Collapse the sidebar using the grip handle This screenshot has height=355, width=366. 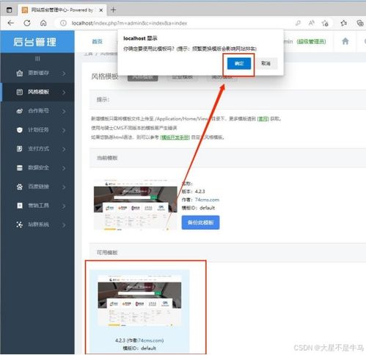pos(37,59)
